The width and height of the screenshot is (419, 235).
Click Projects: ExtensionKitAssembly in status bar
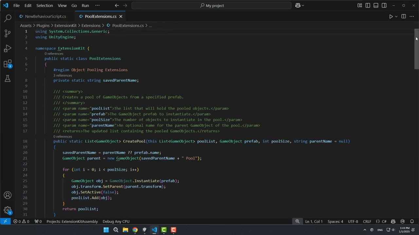[x=72, y=221]
